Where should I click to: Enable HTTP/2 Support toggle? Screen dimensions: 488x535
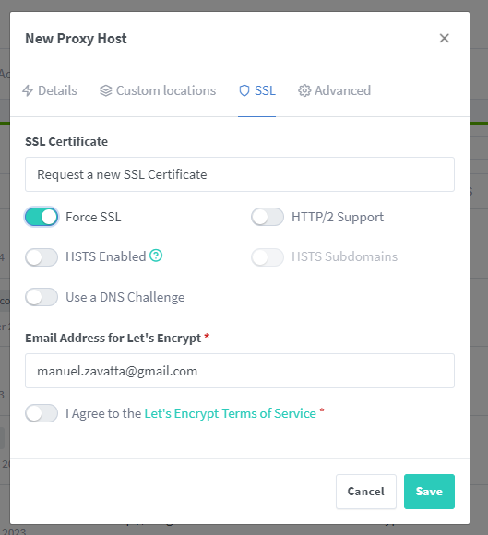pos(268,217)
